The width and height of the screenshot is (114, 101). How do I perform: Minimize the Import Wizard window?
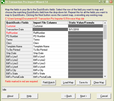104,2
